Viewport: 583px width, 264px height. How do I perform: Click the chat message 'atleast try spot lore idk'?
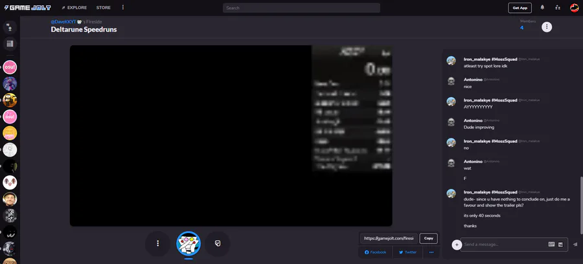485,66
